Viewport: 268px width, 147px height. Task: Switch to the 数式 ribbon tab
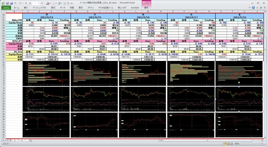53,8
